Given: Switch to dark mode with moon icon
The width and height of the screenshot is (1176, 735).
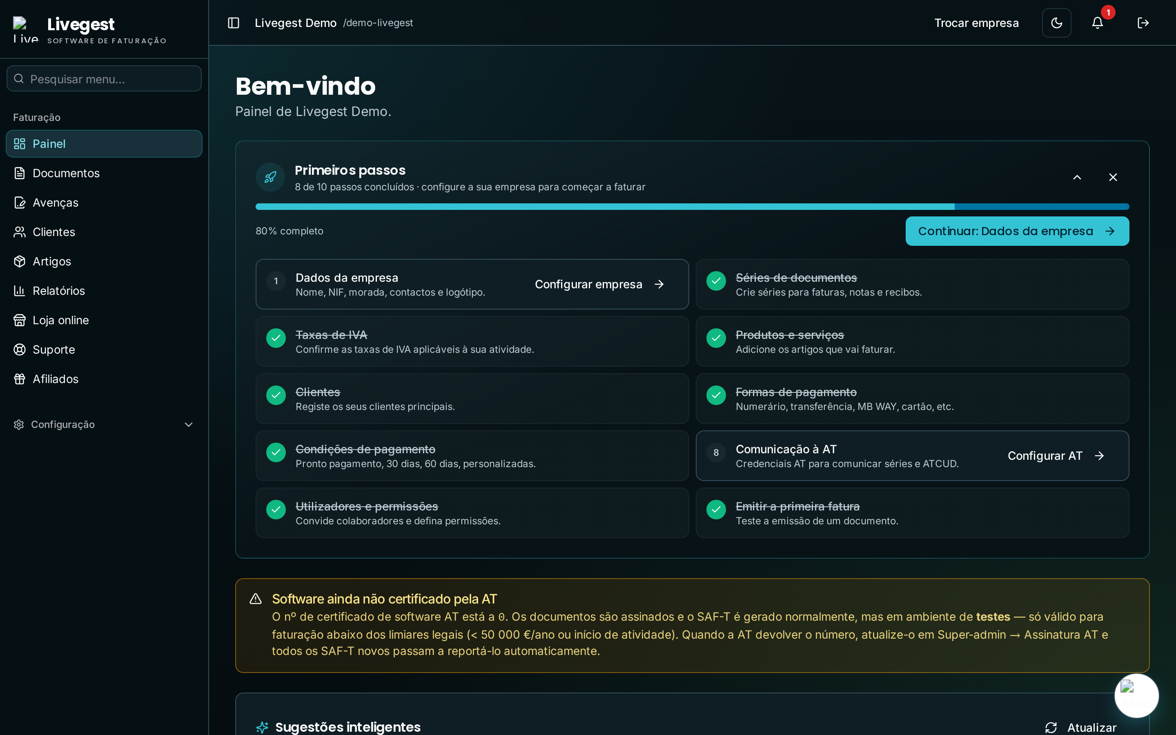Looking at the screenshot, I should tap(1056, 23).
